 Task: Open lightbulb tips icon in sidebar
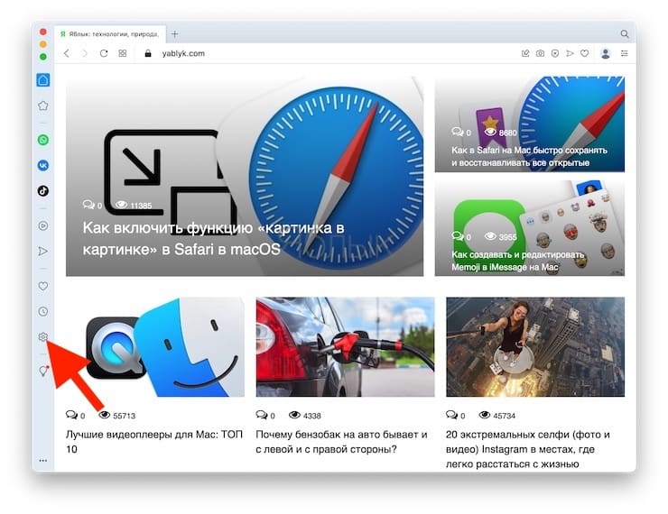[x=43, y=371]
